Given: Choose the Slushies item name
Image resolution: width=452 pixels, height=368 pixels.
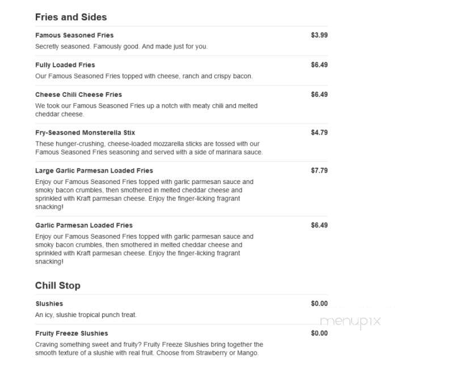Looking at the screenshot, I should click(49, 304).
